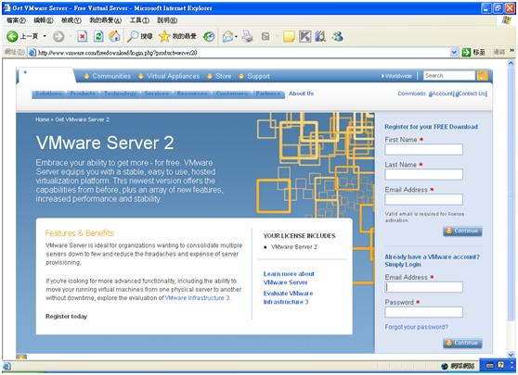Open the History clock-globe icon
The width and height of the screenshot is (518, 375).
(x=209, y=36)
